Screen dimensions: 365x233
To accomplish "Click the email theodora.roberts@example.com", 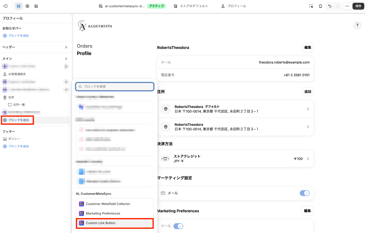I will coord(284,62).
